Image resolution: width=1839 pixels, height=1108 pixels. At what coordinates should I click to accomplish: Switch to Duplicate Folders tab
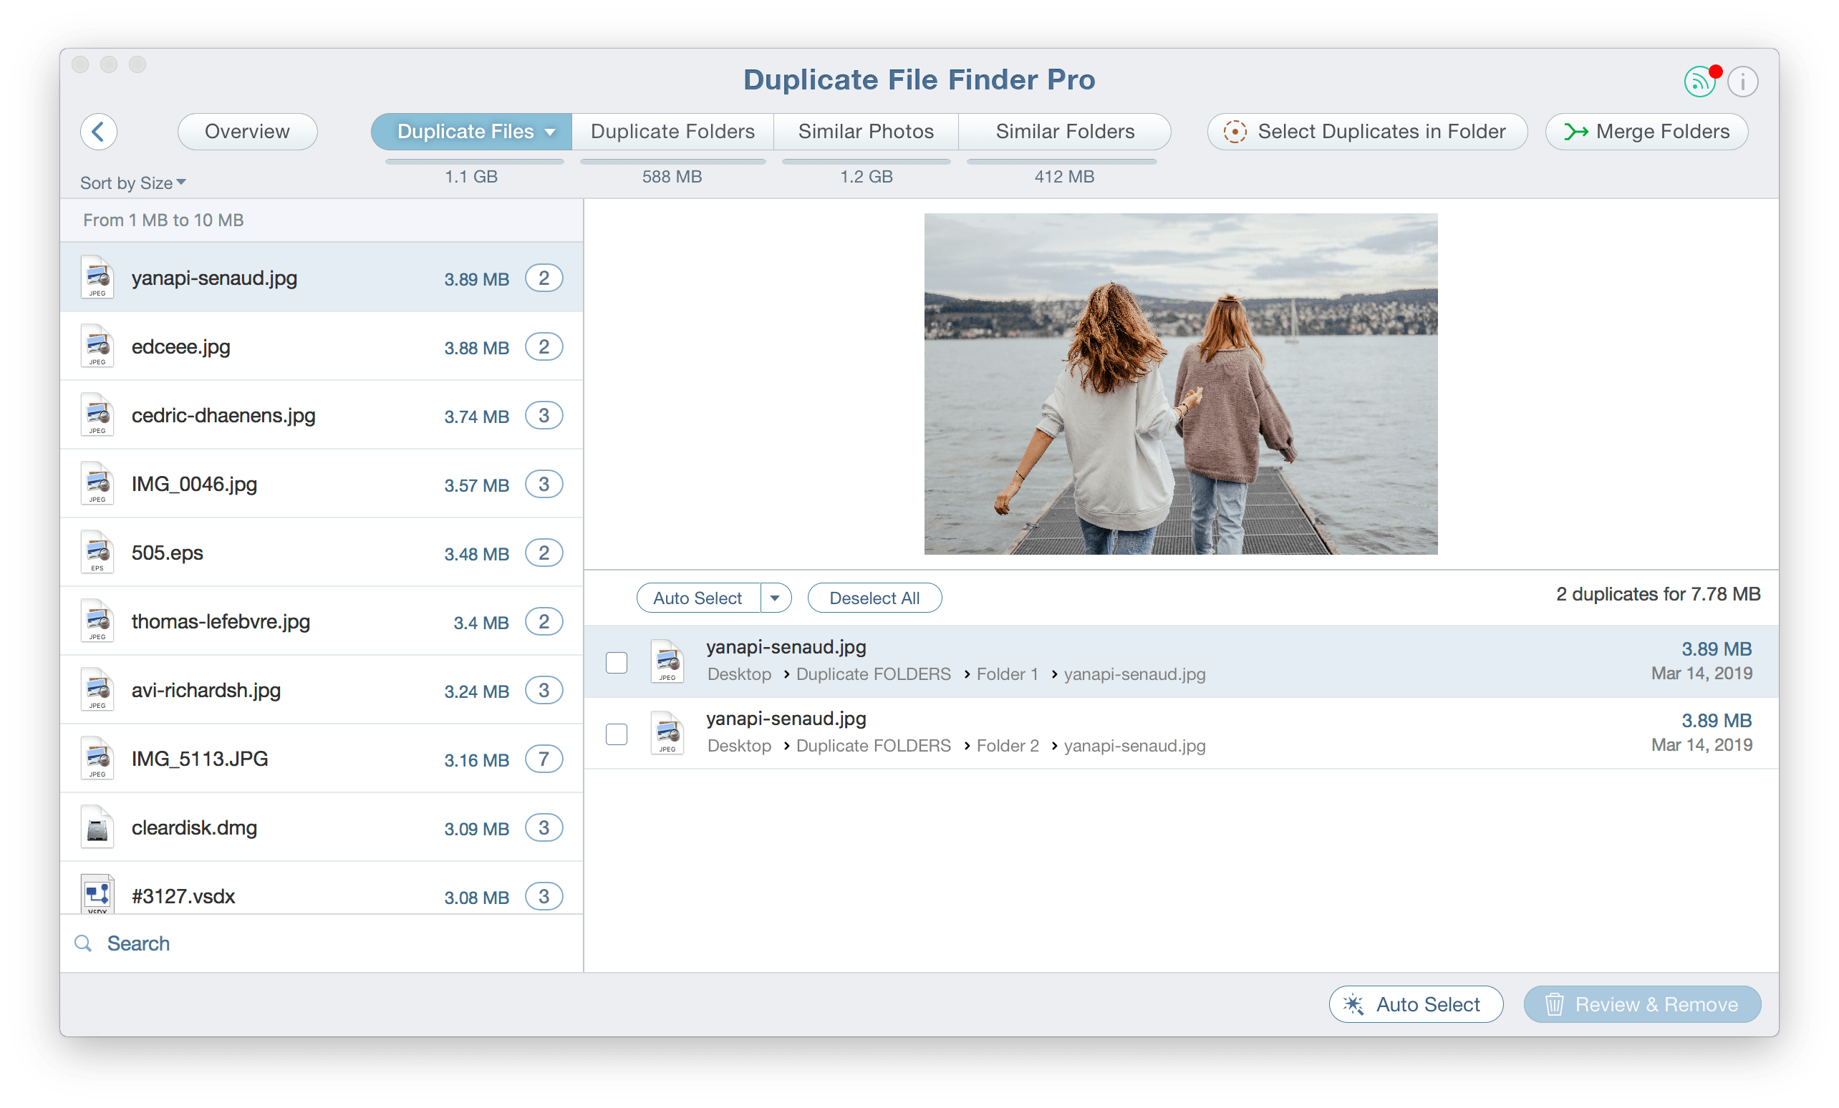(671, 130)
